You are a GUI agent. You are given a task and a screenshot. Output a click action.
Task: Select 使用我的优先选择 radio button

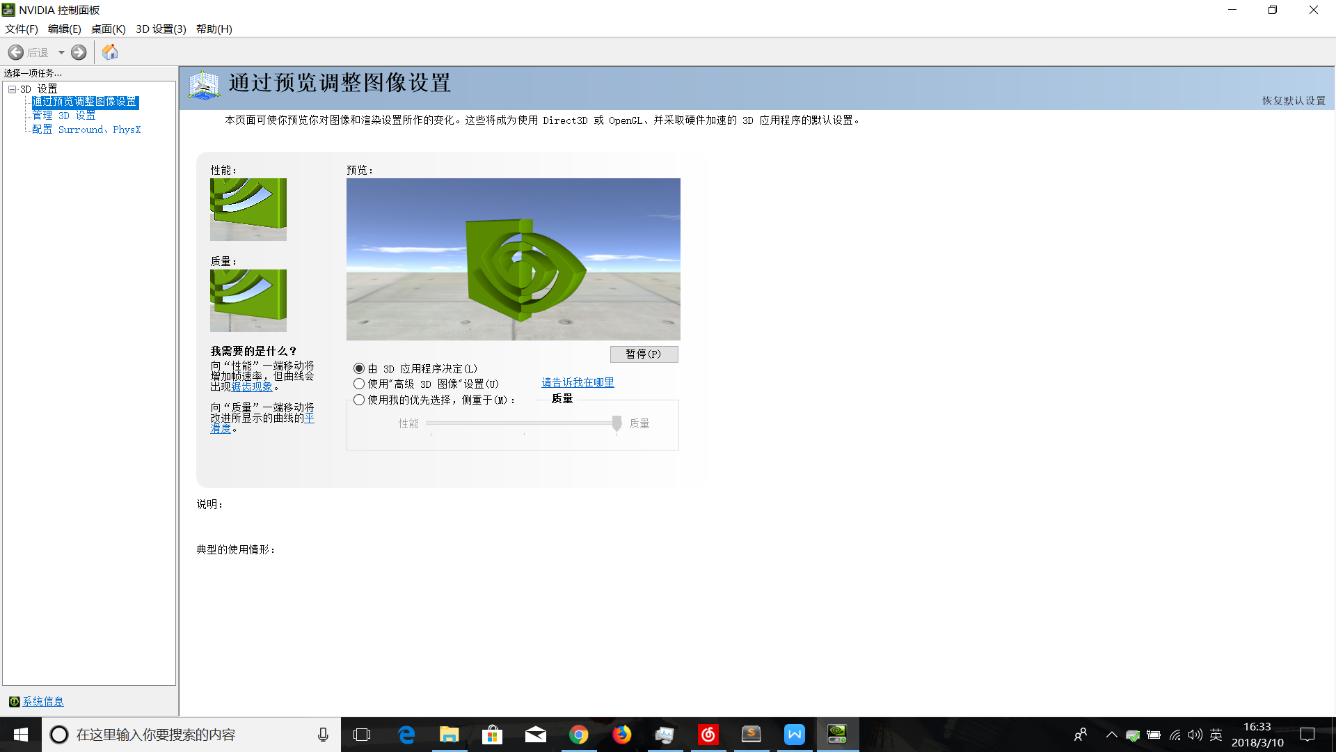(x=359, y=400)
